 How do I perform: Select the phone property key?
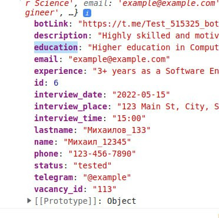coord(46,154)
